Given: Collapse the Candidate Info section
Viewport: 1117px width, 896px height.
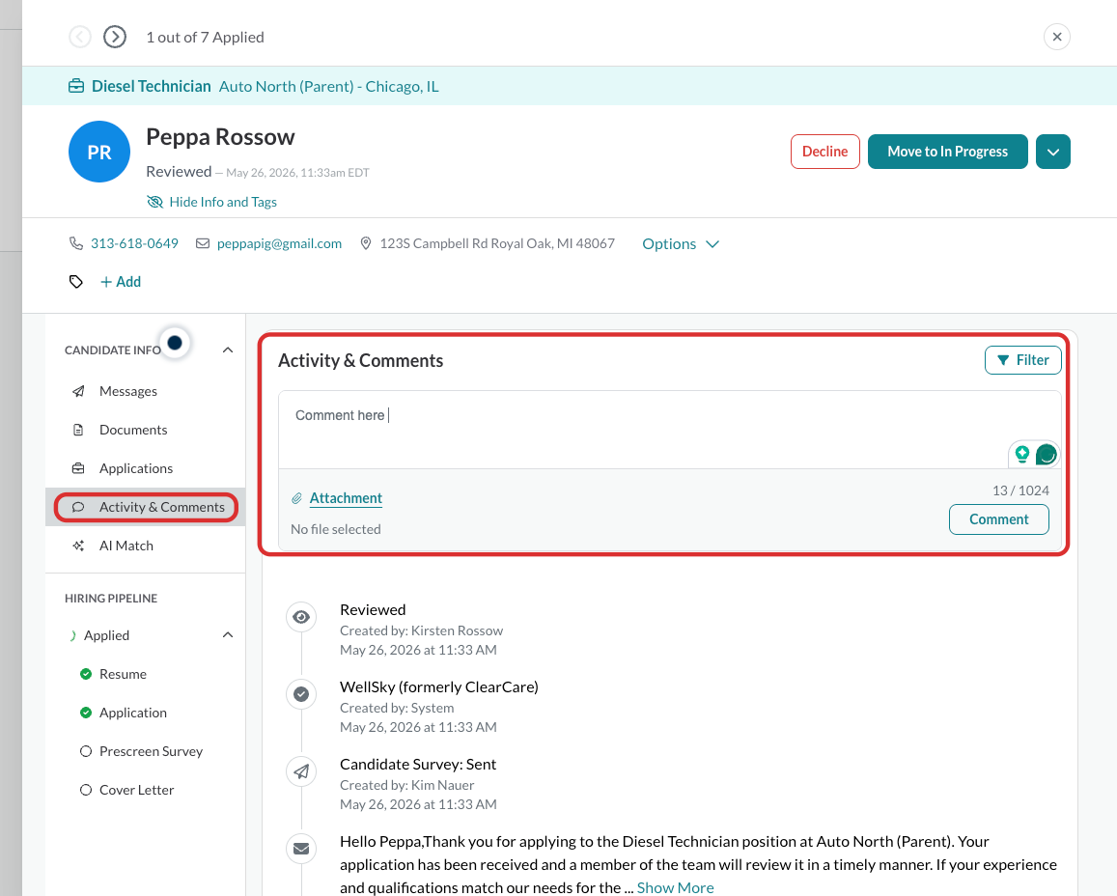Looking at the screenshot, I should point(228,350).
